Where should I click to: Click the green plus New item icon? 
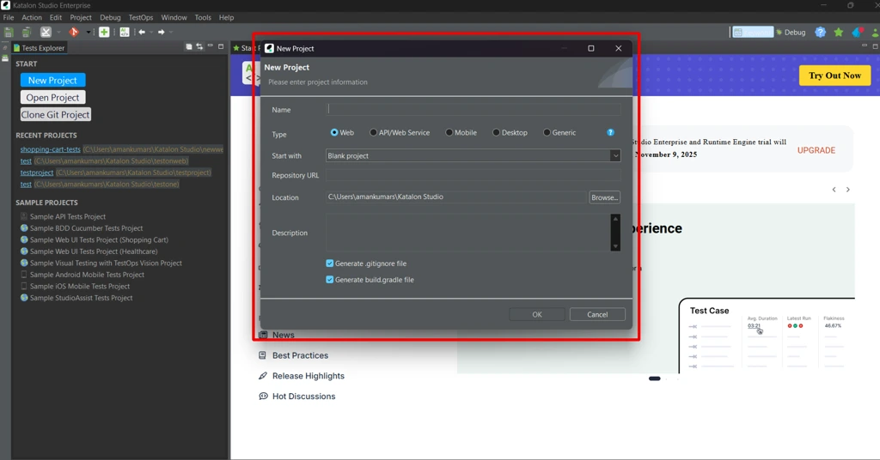point(104,32)
